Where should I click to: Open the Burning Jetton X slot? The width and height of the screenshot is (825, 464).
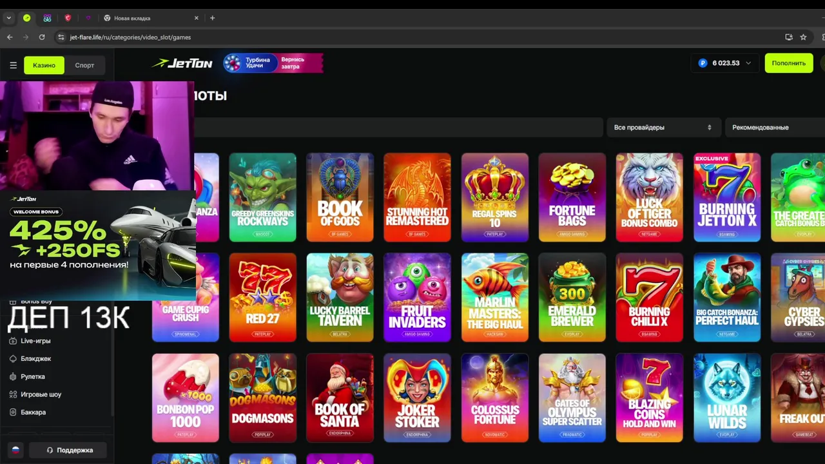click(x=726, y=197)
